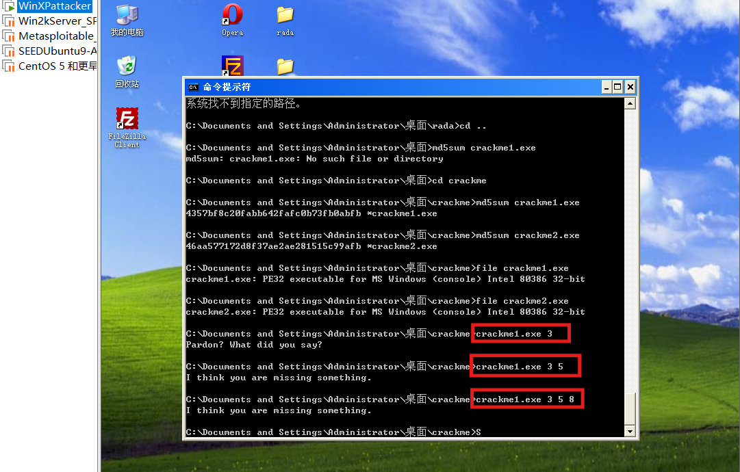Image resolution: width=740 pixels, height=472 pixels.
Task: Click the CentOS 5 VM icon
Action: 8,66
